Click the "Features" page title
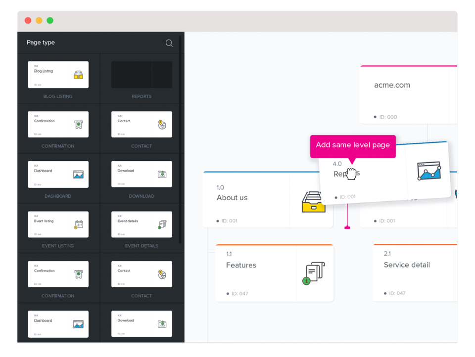The width and height of the screenshot is (475, 357). coord(241,265)
